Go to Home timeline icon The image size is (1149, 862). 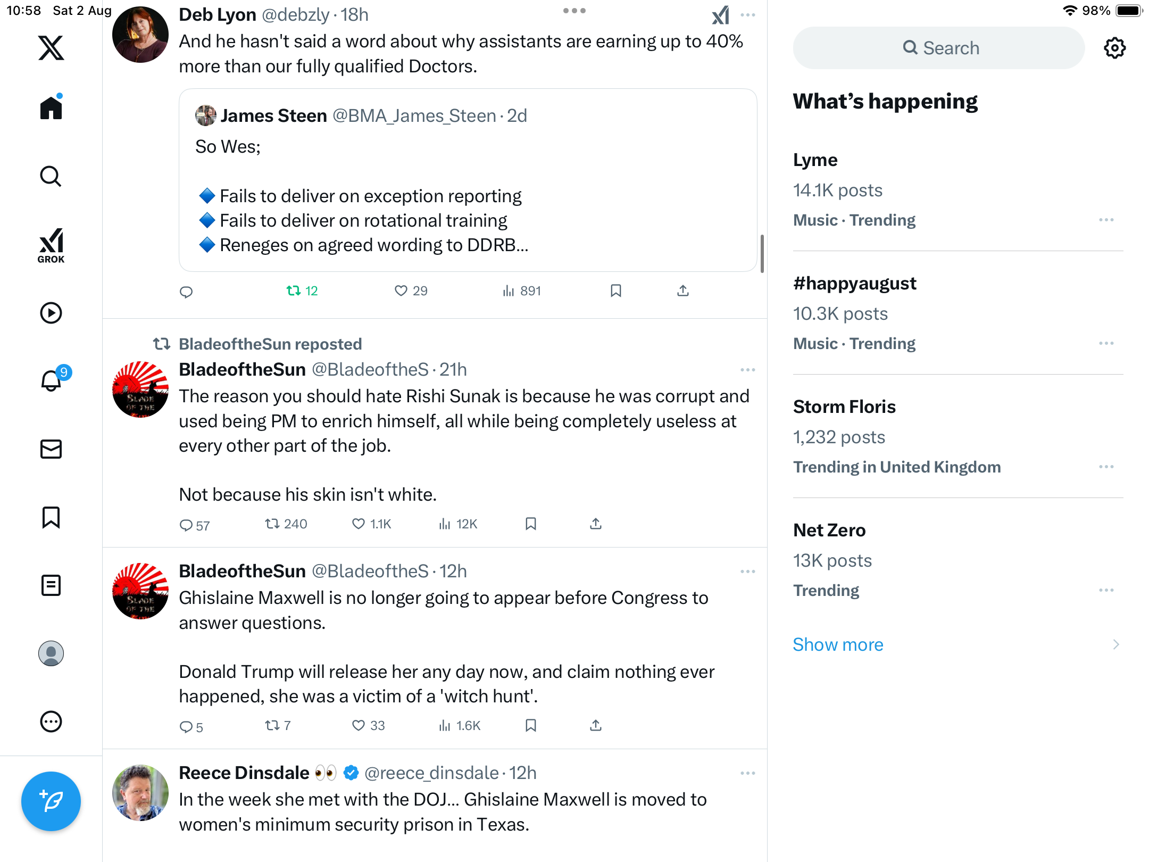51,108
